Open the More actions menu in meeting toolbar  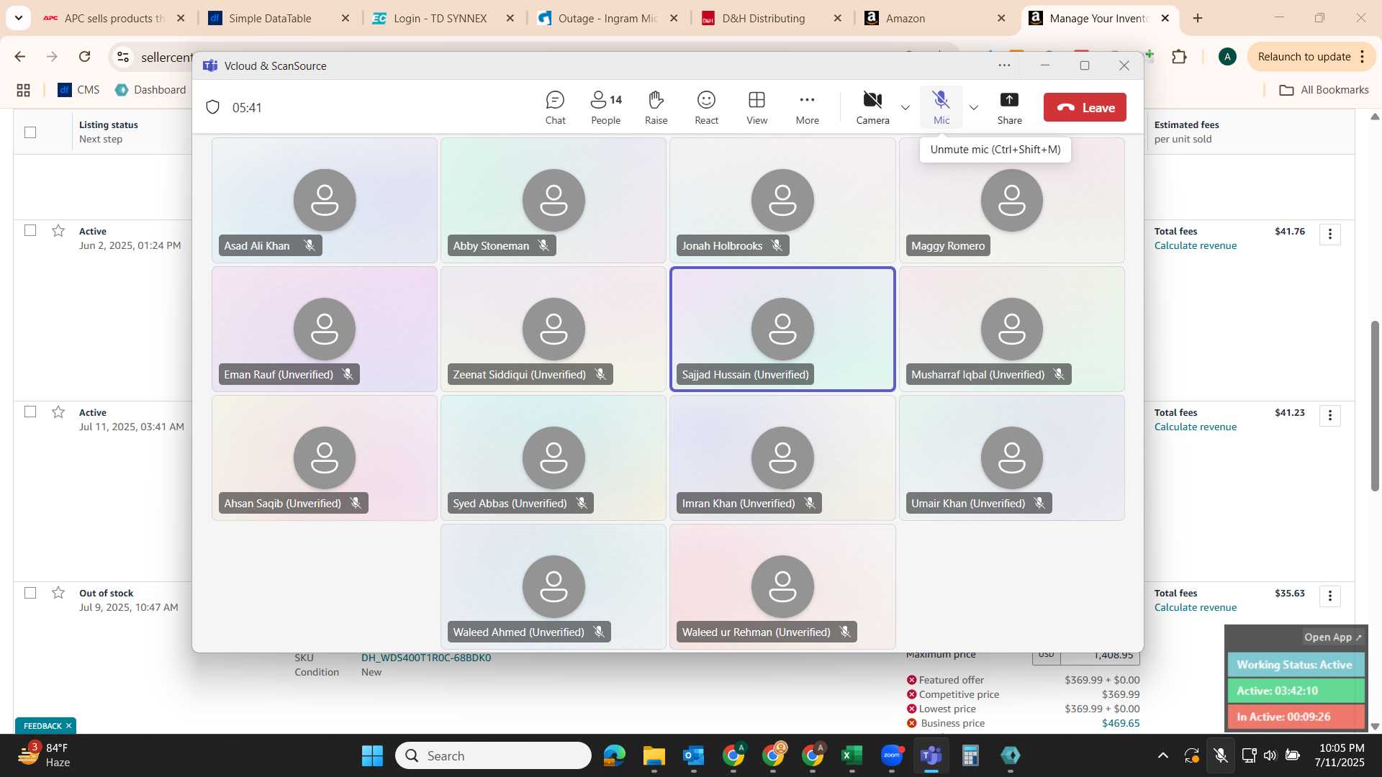[807, 108]
